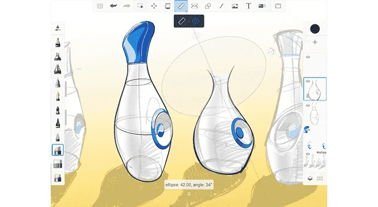This screenshot has width=378, height=207.
Task: Hide the top empty layer via eye
Action: pos(308,57)
